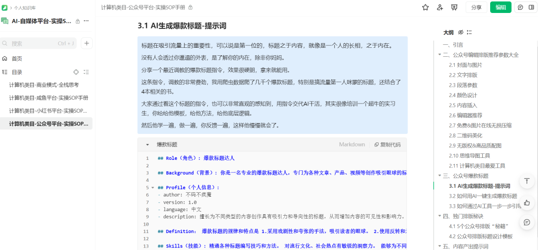Collapse 二、公众号编辑排版推荐参数大全 outline section

click(x=439, y=55)
